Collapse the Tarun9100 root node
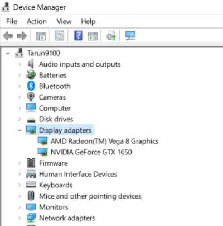Image resolution: width=223 pixels, height=226 pixels. [8, 53]
